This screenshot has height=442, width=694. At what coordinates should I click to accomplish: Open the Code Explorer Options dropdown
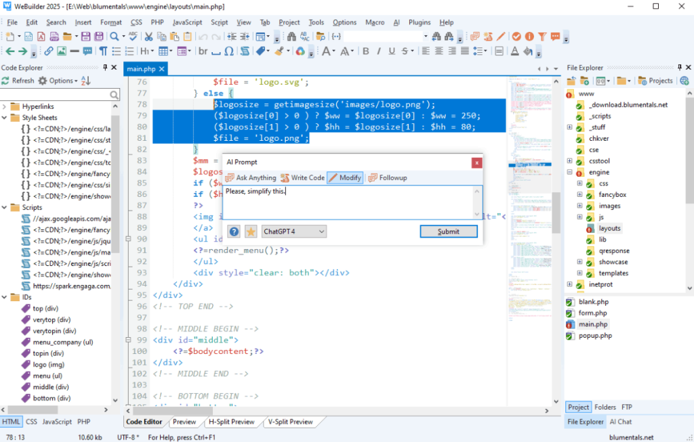(x=57, y=81)
